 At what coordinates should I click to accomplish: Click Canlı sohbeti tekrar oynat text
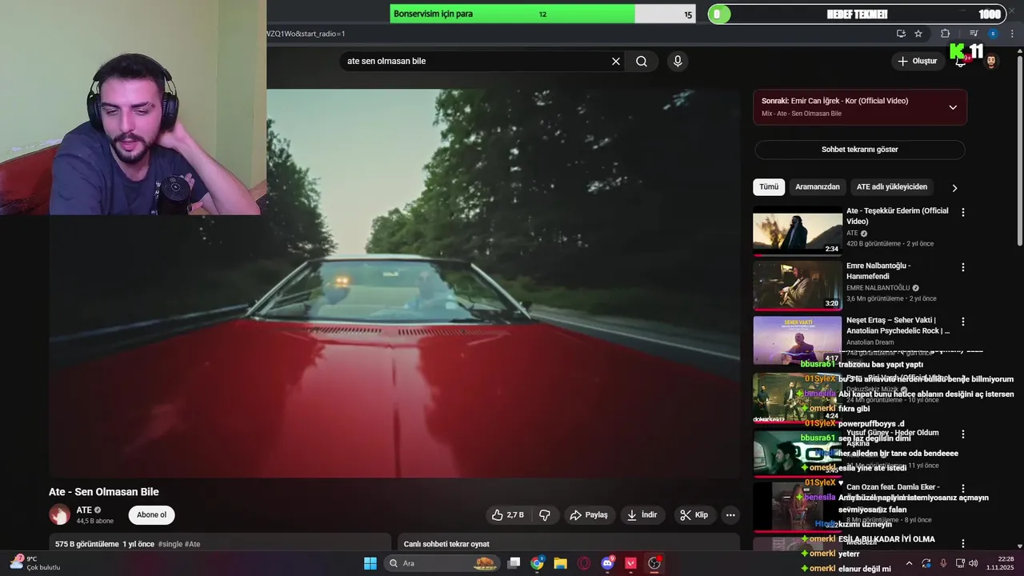tap(446, 544)
